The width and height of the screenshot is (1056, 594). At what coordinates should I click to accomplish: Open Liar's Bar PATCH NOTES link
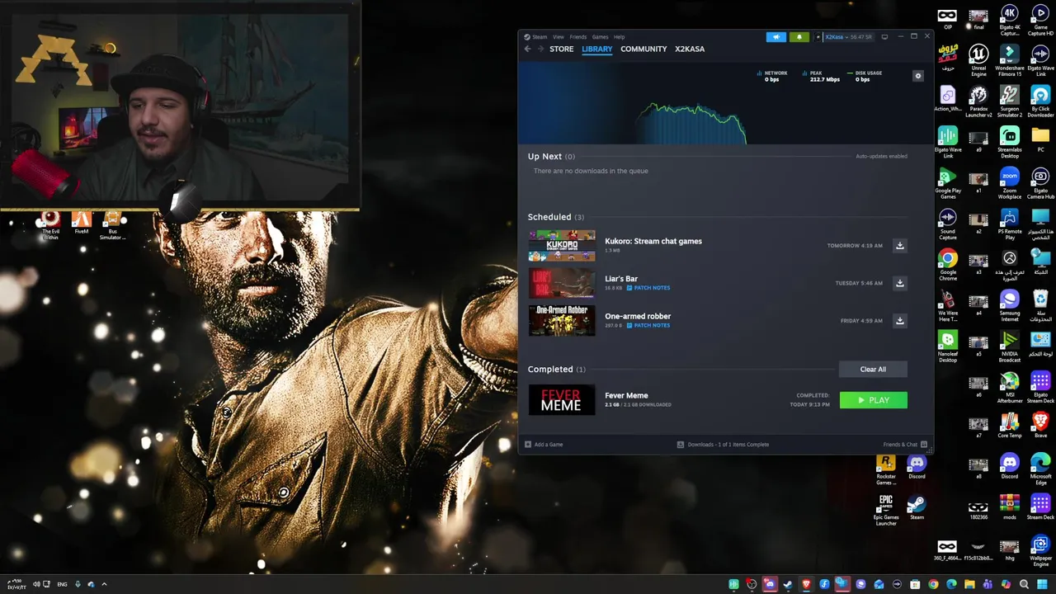coord(648,288)
